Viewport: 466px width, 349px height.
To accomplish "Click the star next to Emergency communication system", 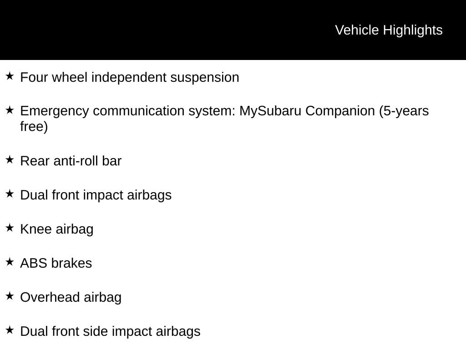I will click(x=10, y=110).
